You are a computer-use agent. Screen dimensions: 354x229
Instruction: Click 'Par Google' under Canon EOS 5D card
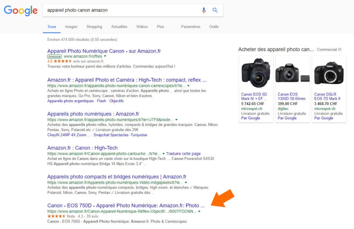(251, 118)
